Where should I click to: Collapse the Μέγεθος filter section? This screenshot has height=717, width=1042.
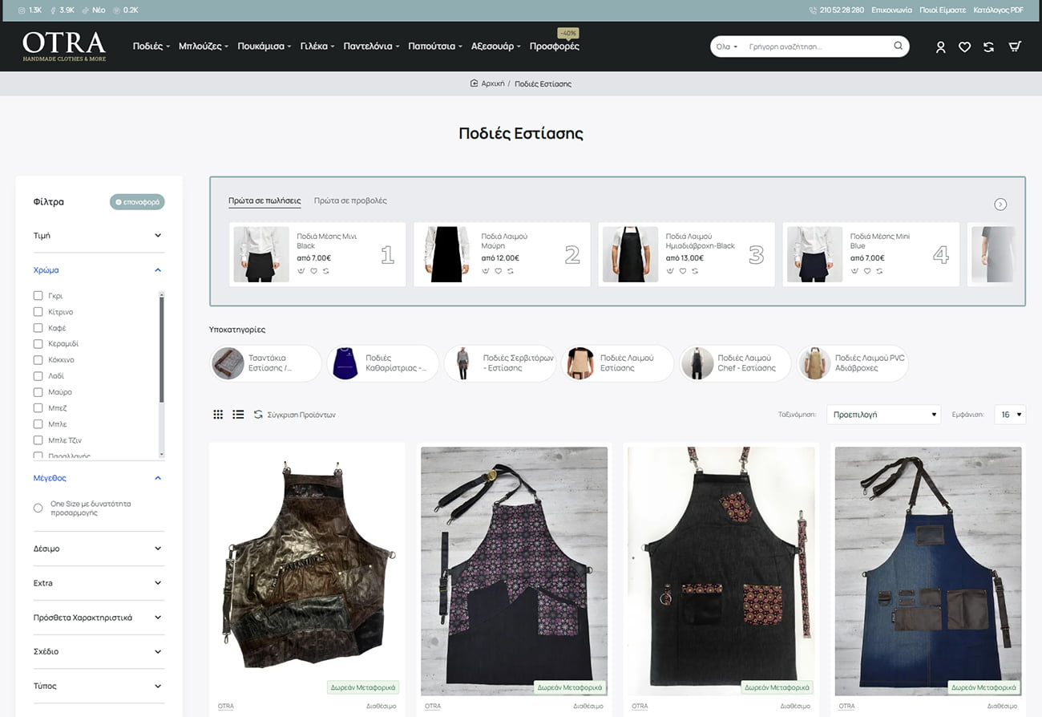pyautogui.click(x=99, y=478)
